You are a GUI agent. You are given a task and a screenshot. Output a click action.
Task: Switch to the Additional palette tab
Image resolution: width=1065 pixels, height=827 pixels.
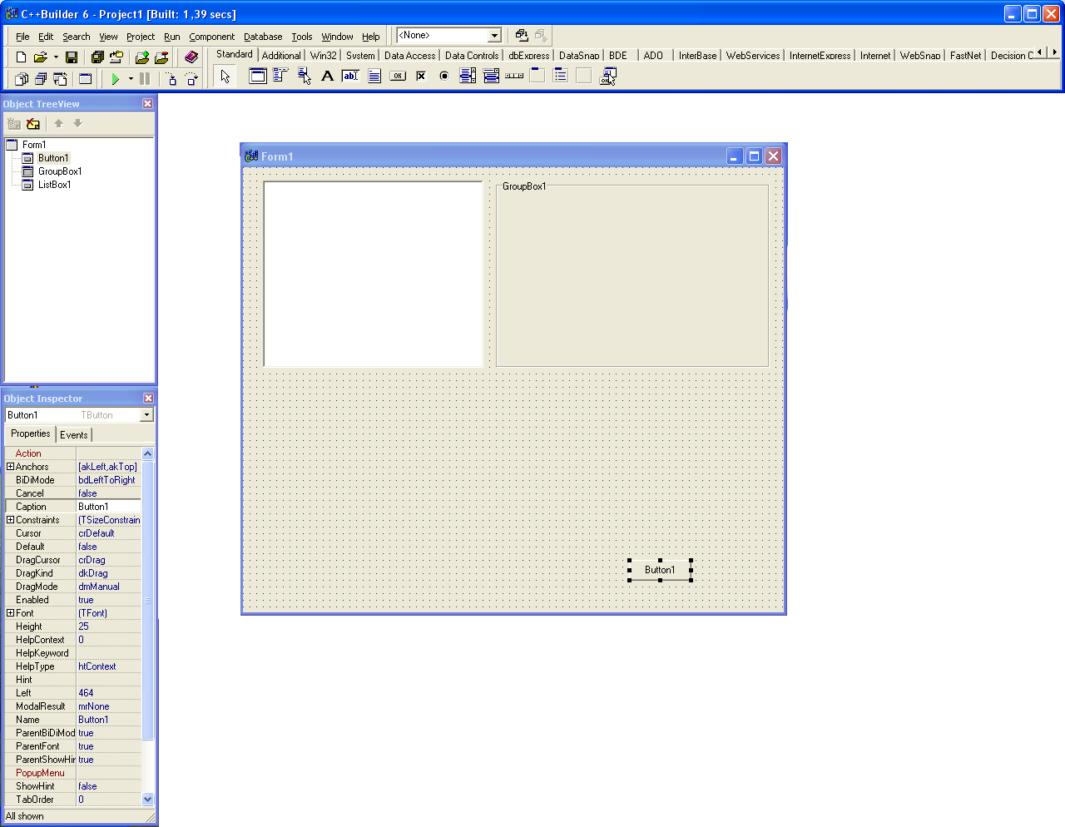pos(281,56)
